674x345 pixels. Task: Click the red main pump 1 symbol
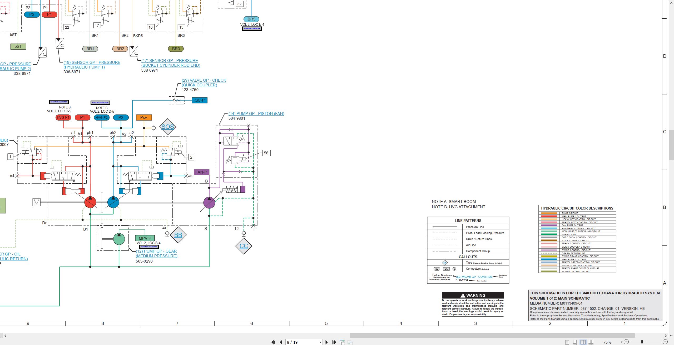pos(90,202)
